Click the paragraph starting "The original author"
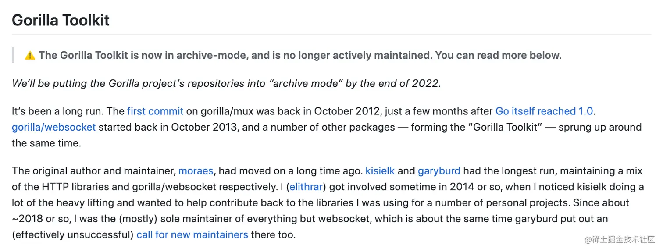 pyautogui.click(x=328, y=203)
